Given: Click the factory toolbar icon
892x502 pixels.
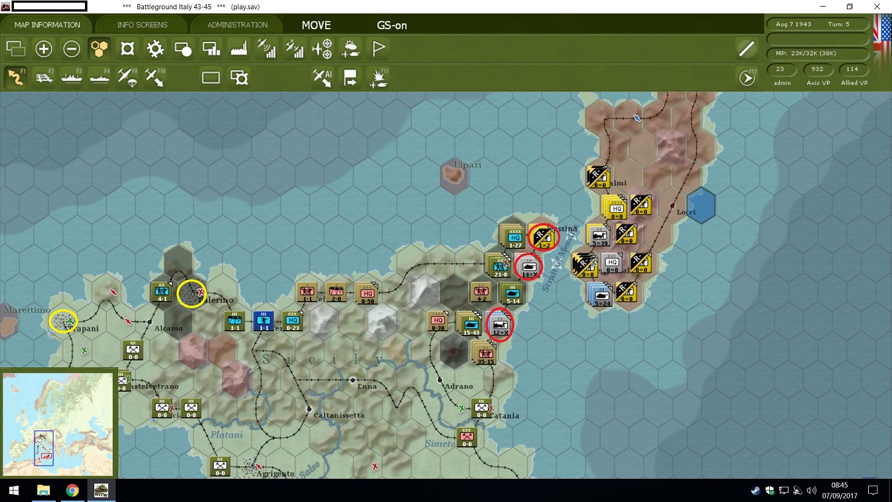Looking at the screenshot, I should click(239, 48).
